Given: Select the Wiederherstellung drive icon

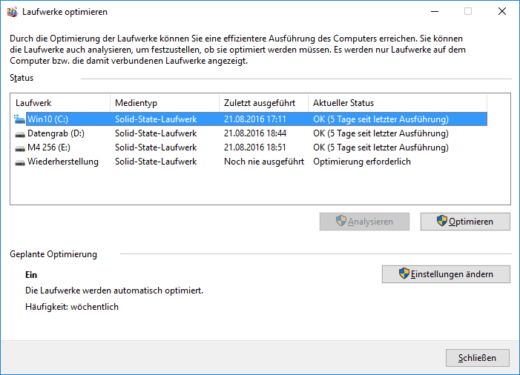Looking at the screenshot, I should click(x=20, y=162).
